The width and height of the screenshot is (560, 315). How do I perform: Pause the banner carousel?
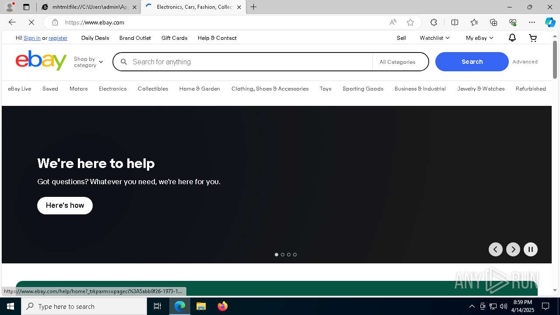pyautogui.click(x=531, y=249)
